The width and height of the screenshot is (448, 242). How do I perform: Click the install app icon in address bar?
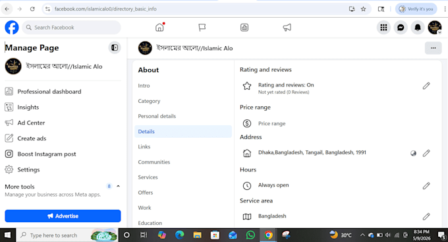352,9
